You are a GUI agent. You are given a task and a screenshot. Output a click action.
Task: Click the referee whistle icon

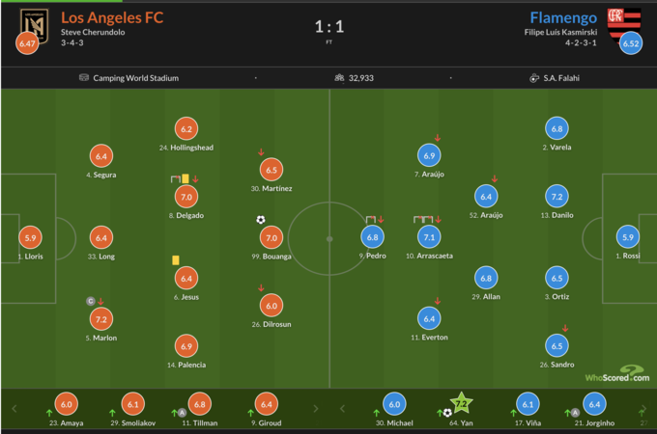pyautogui.click(x=534, y=78)
